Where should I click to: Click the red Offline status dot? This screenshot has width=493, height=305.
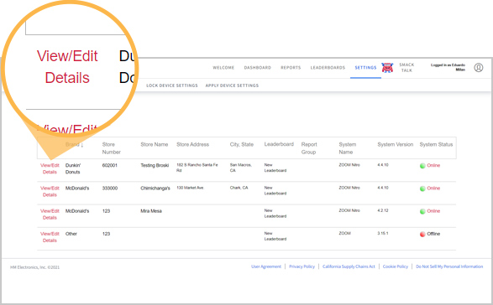pyautogui.click(x=422, y=234)
